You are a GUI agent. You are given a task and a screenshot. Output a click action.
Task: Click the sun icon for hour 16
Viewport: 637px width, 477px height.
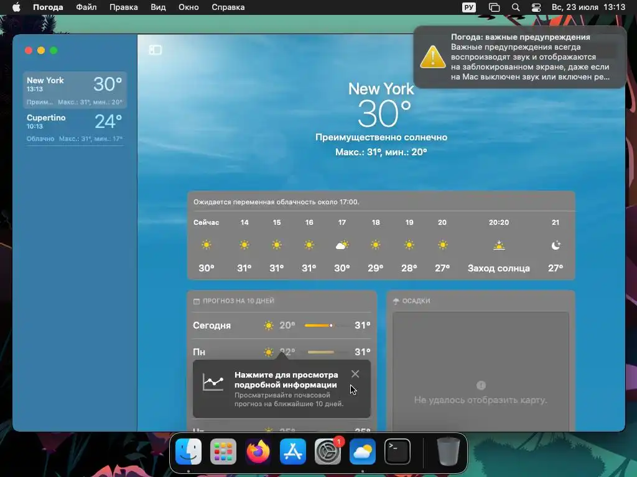tap(309, 245)
